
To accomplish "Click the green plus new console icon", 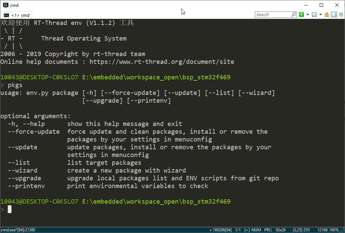I will coord(301,15).
